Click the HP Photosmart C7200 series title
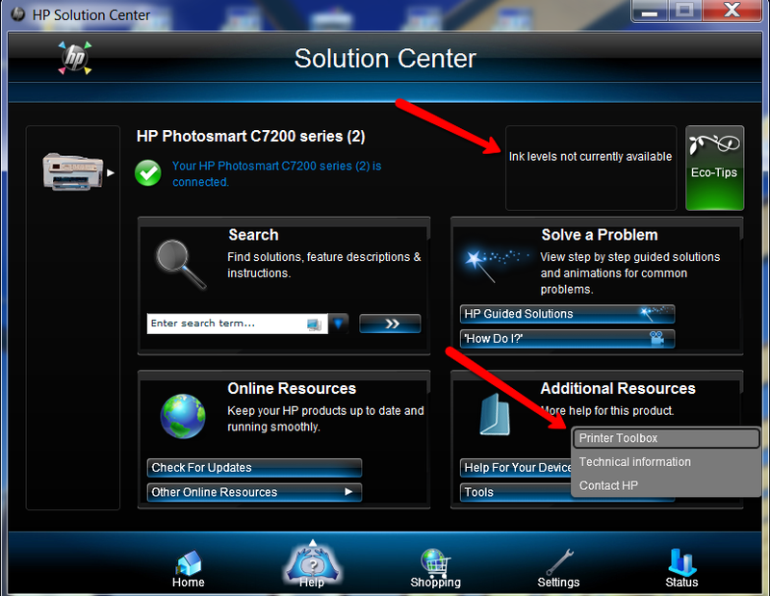Screen dimensions: 770x596 tap(251, 136)
